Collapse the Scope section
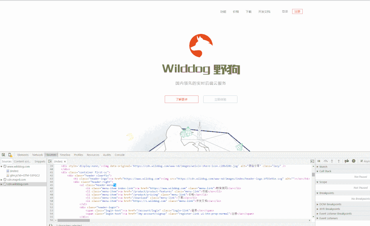 tap(318, 182)
